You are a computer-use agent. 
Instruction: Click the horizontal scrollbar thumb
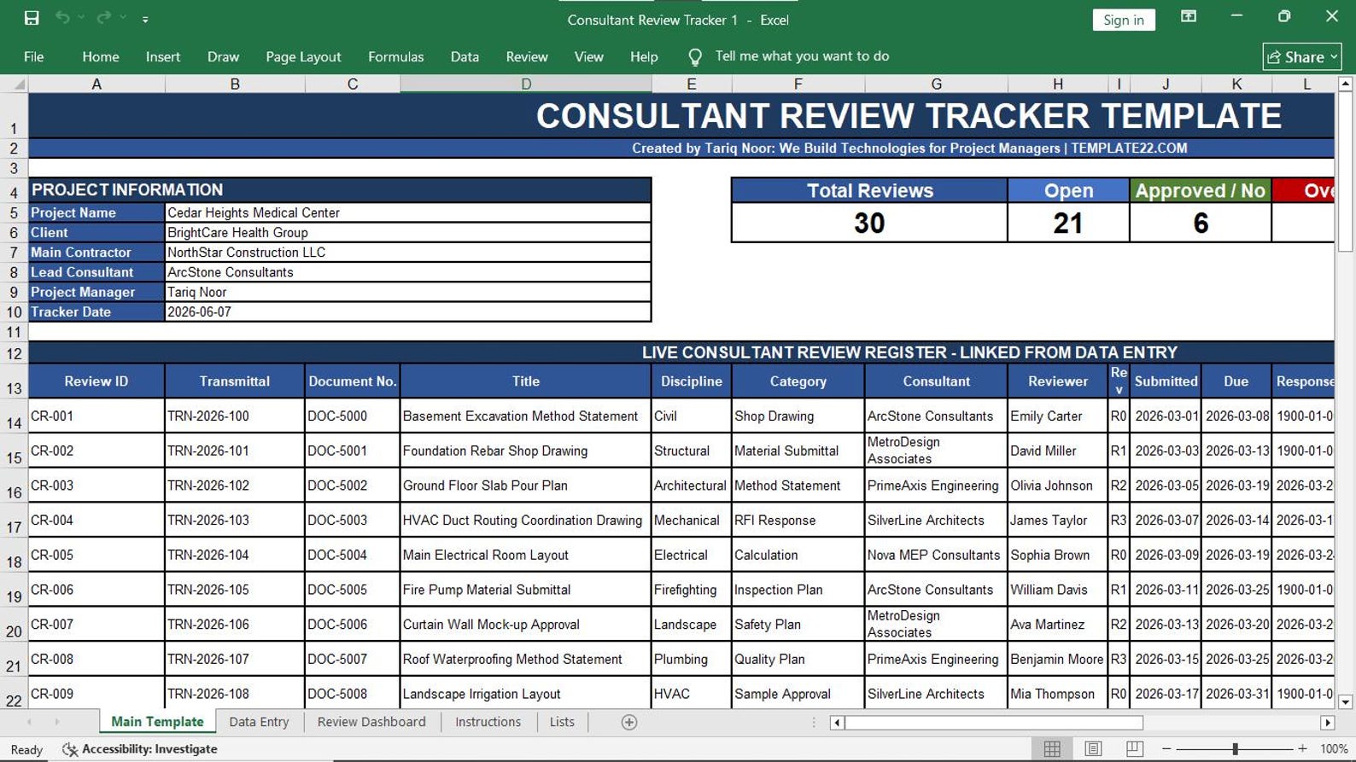(x=994, y=723)
